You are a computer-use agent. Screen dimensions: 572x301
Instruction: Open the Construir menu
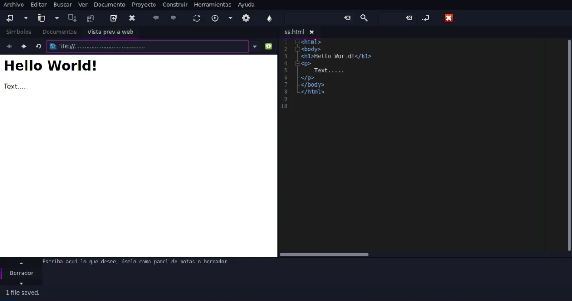click(x=175, y=5)
